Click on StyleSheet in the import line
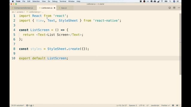This screenshot has height=107, width=191. (x=68, y=21)
